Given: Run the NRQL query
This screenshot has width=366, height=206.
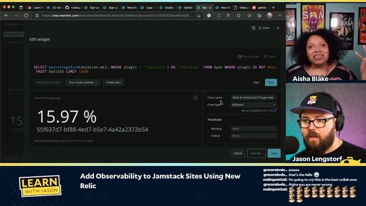Looking at the screenshot, I should pyautogui.click(x=271, y=82).
